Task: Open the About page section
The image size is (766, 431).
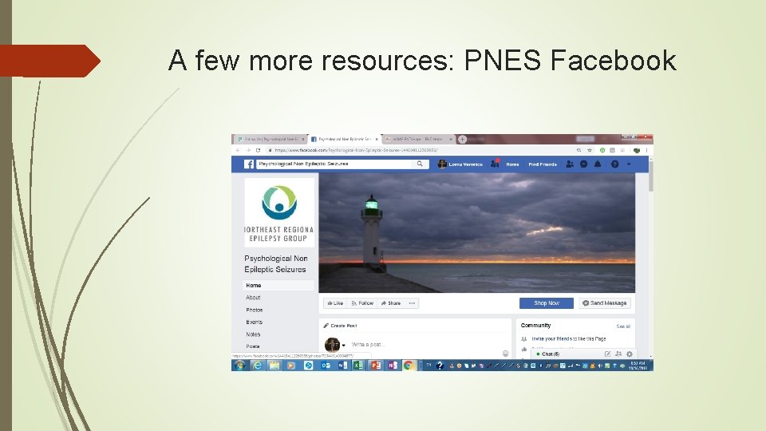Action: coord(253,297)
